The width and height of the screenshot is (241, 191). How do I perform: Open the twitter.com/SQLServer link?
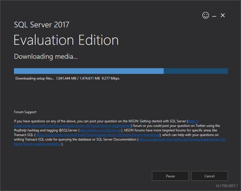[x=100, y=130]
